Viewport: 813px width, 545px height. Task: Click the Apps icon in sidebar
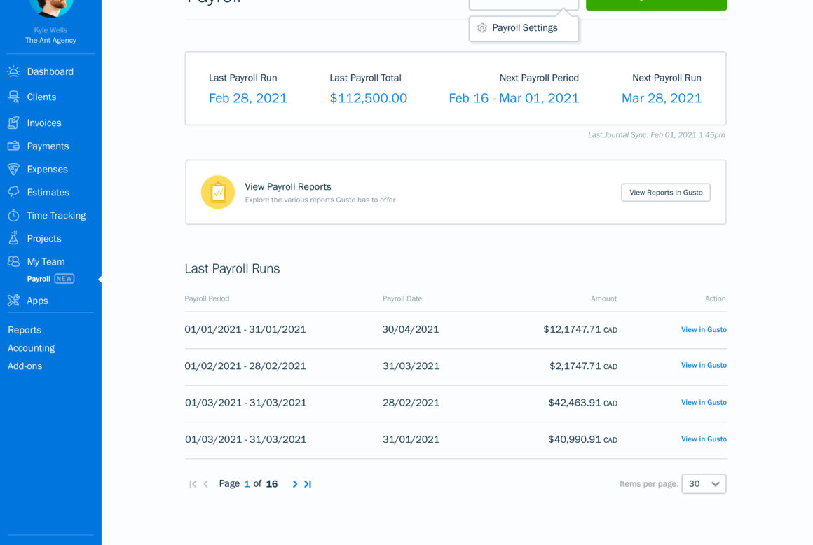tap(13, 301)
